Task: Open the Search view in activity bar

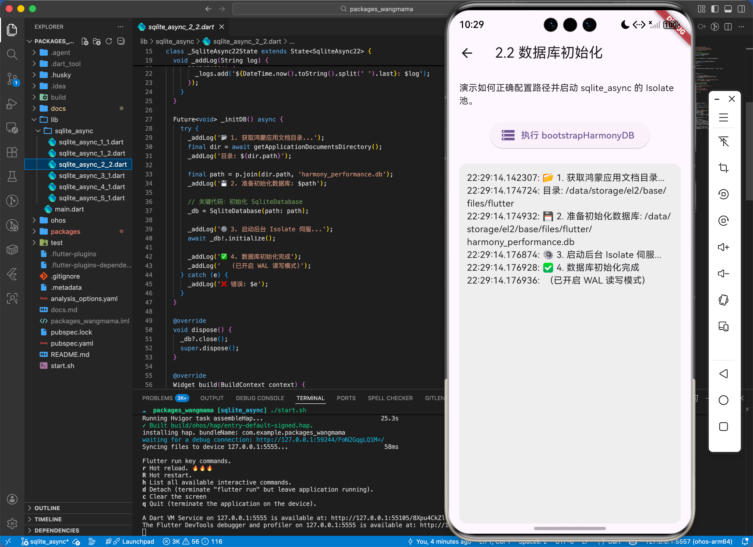Action: click(x=12, y=54)
